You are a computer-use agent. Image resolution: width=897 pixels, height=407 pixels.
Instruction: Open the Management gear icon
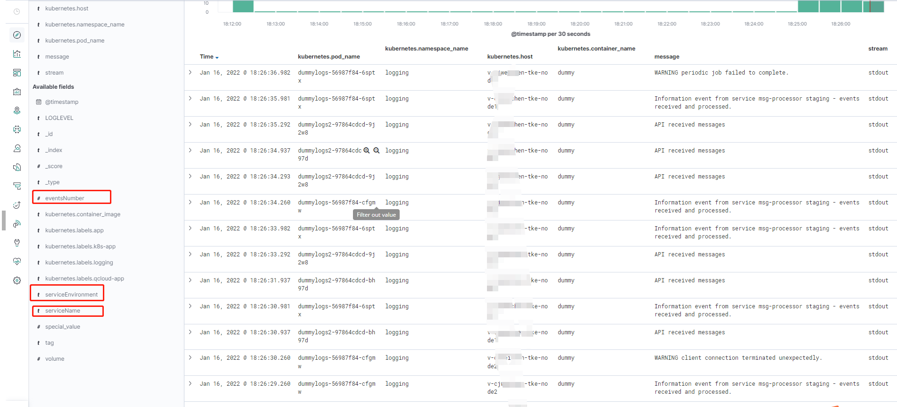[17, 280]
